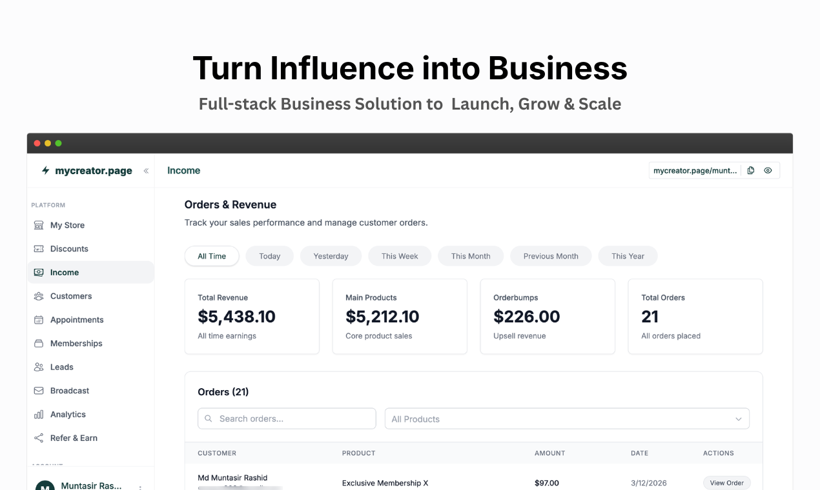The height and width of the screenshot is (490, 820).
Task: Click the green maximize window button
Action: (x=58, y=143)
